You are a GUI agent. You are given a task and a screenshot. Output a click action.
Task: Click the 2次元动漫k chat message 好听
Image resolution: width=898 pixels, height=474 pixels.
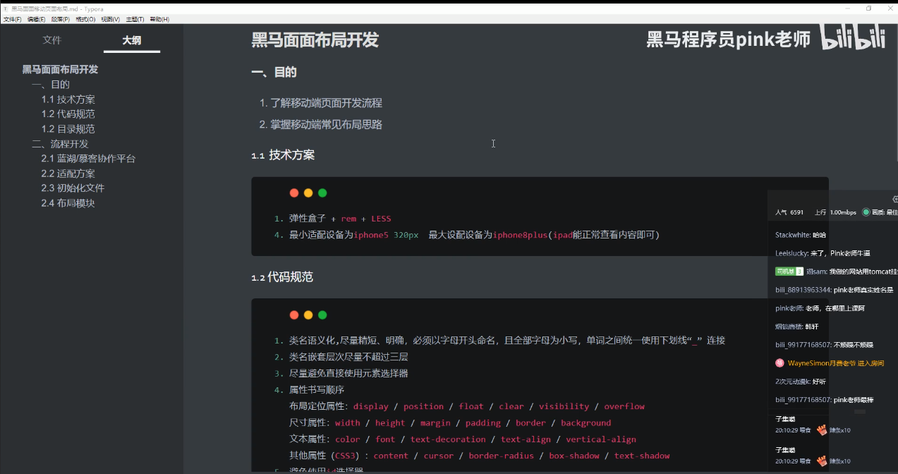(800, 382)
